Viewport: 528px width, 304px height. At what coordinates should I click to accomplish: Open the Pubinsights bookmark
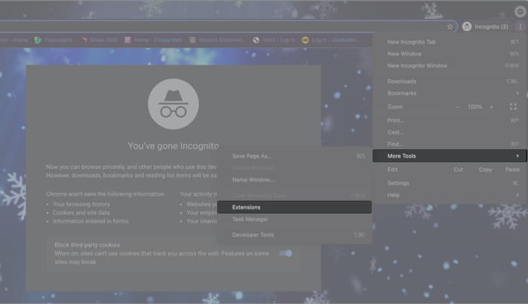pyautogui.click(x=54, y=40)
